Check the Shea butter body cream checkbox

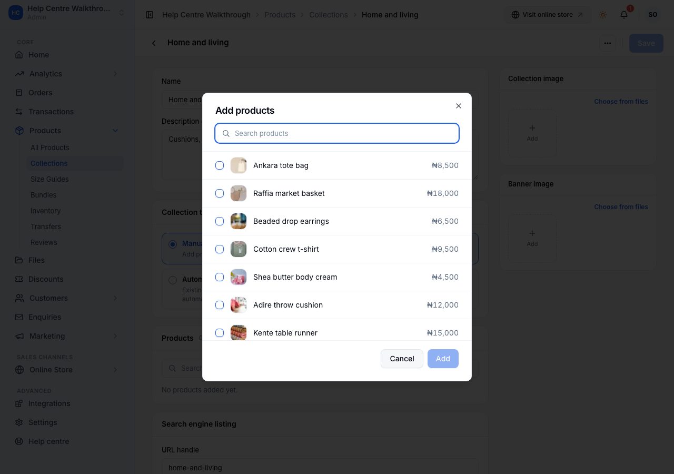tap(220, 277)
